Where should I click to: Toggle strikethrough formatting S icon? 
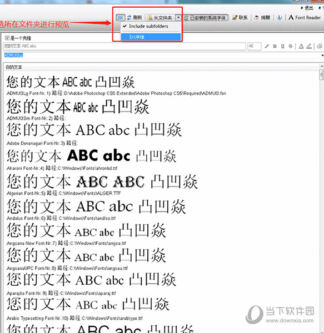click(291, 46)
